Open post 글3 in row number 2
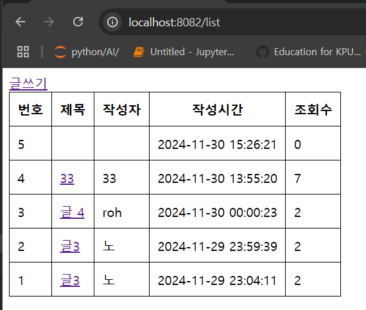This screenshot has height=310, width=366. click(x=70, y=246)
